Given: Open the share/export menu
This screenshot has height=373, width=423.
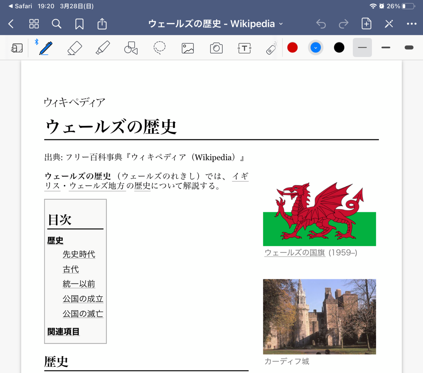Looking at the screenshot, I should click(x=102, y=24).
